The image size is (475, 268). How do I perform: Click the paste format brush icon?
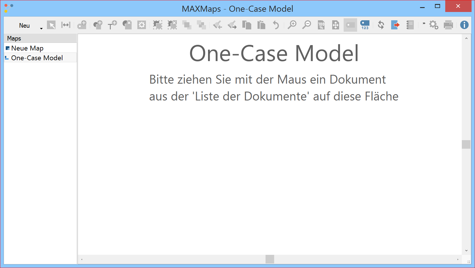click(232, 25)
